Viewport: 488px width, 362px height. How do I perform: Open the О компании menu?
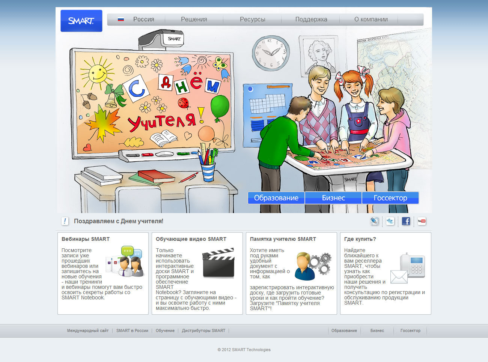pos(371,20)
